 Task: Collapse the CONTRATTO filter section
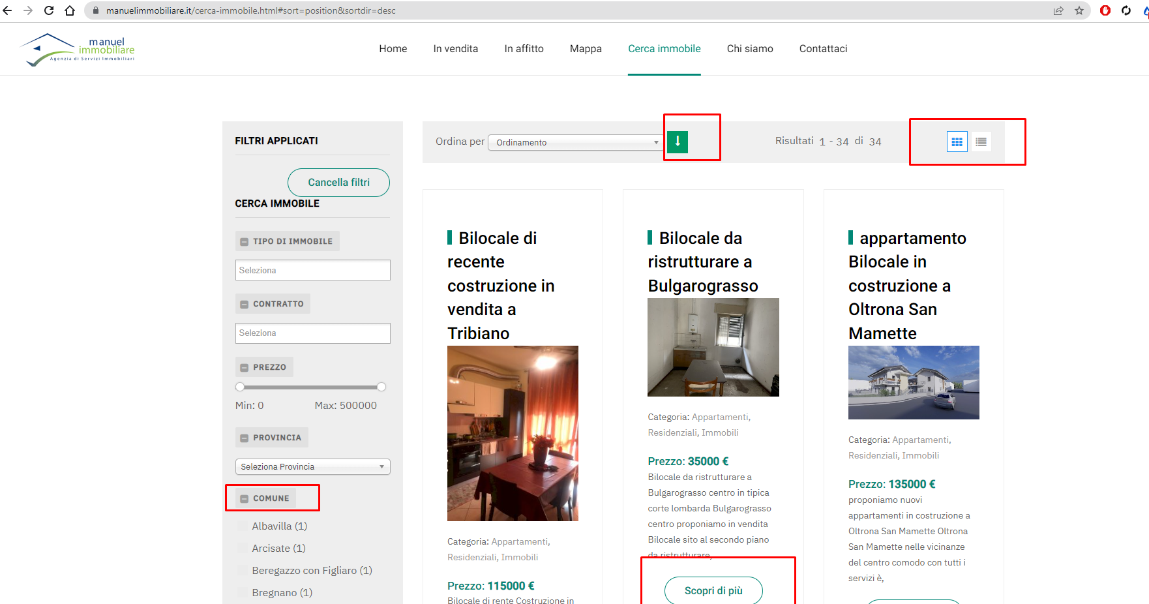tap(273, 304)
